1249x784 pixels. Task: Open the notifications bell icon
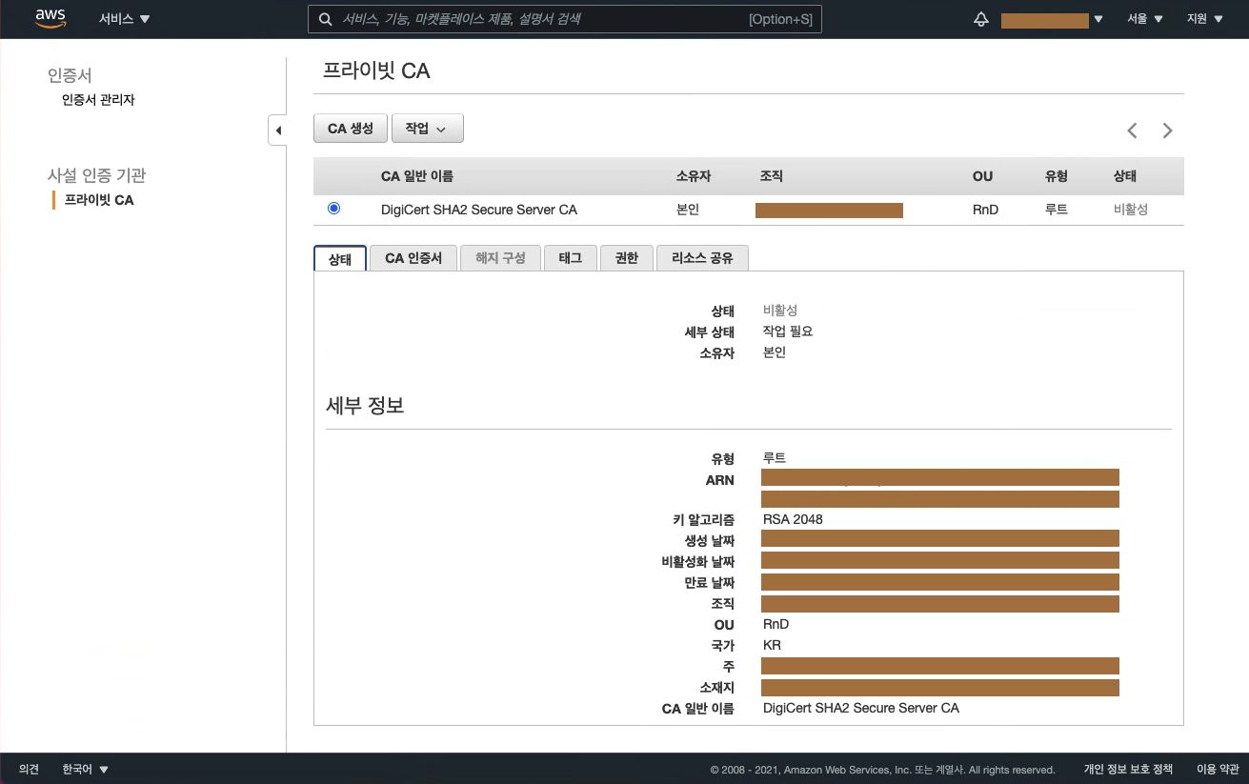(981, 19)
